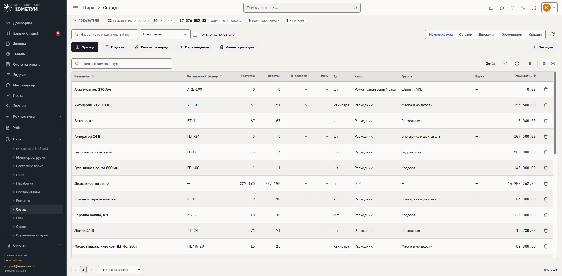Click magnifier in top search bar

coord(355,8)
